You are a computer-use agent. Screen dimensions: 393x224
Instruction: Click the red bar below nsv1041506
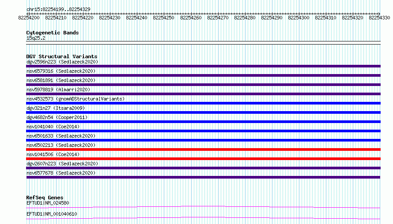click(203, 159)
